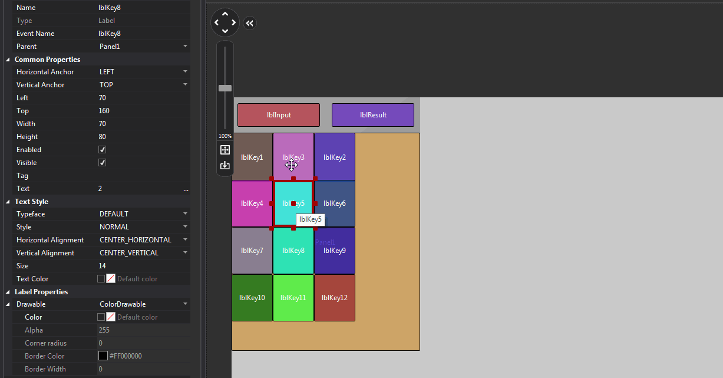
Task: Open the Vertical Anchor dropdown
Action: point(185,85)
